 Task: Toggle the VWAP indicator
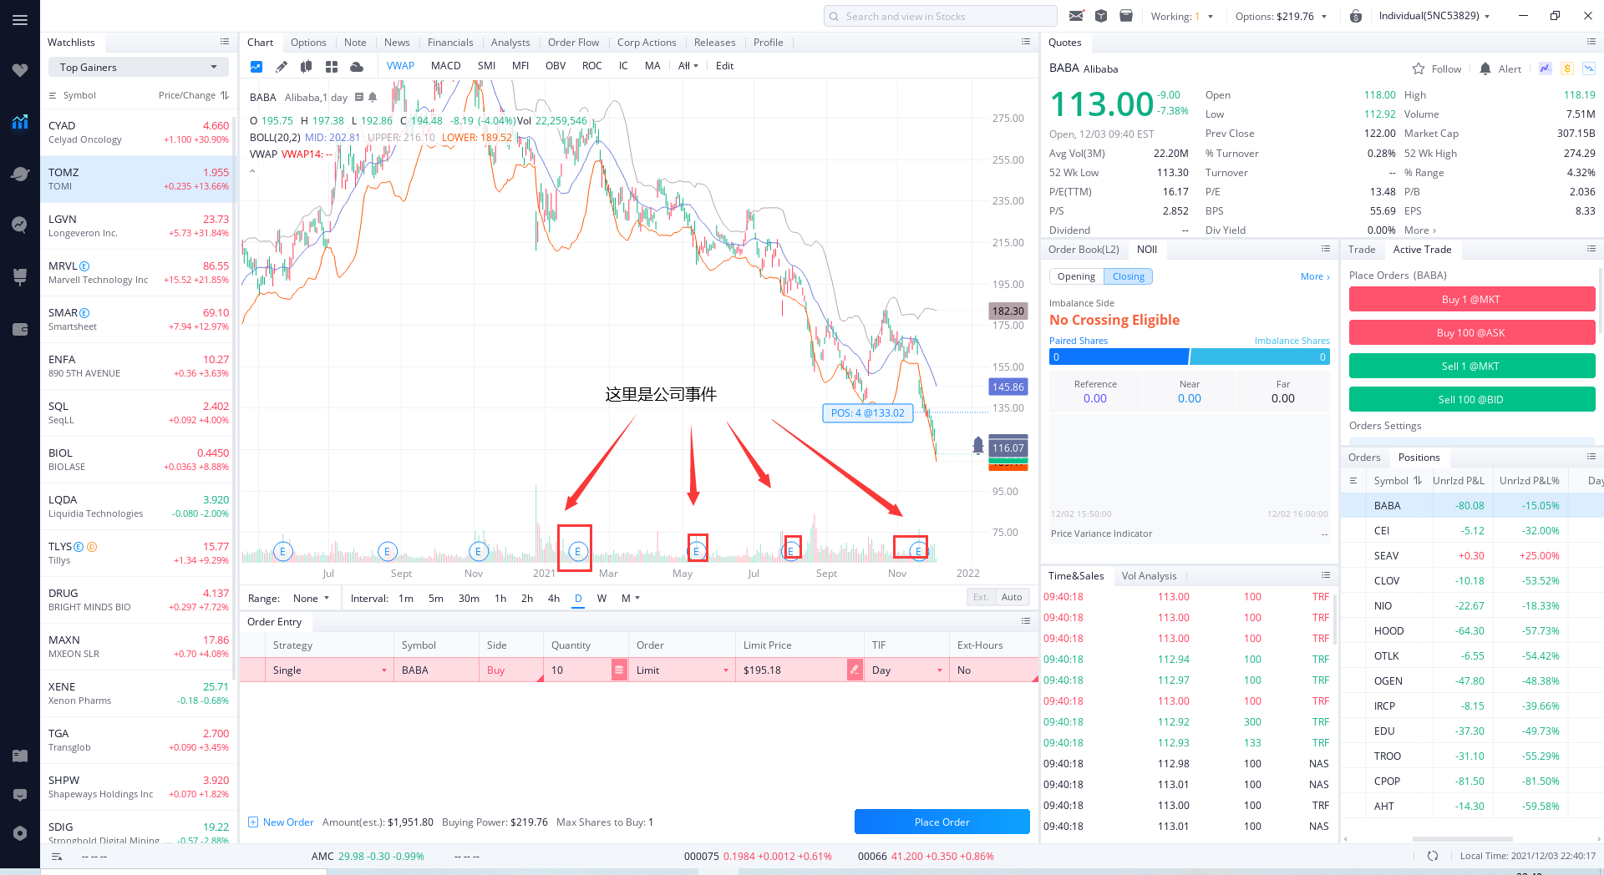tap(400, 66)
